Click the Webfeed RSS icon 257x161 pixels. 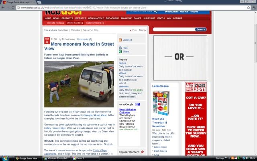120,40
